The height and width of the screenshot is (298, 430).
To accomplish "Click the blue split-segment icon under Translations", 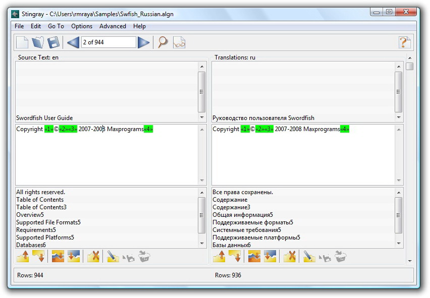I will tap(270, 257).
